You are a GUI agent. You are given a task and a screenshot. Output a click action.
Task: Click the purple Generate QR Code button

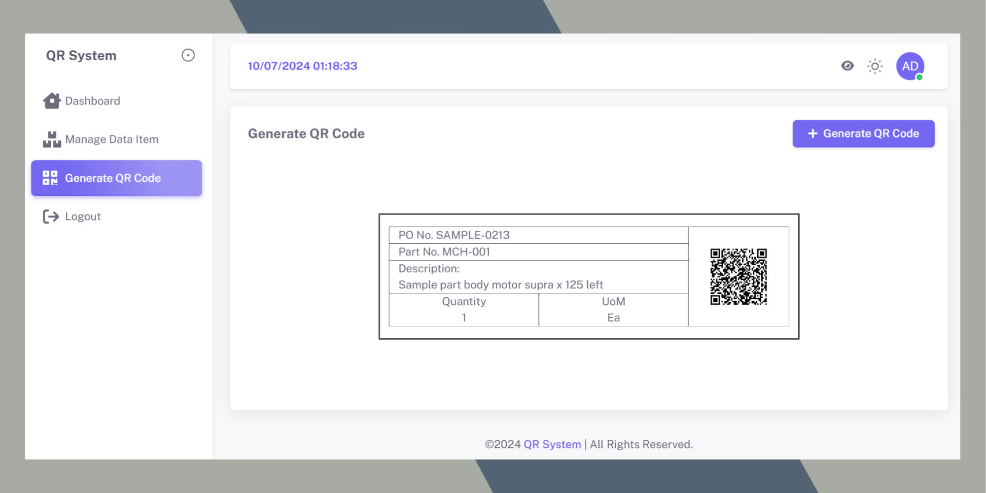click(x=863, y=134)
